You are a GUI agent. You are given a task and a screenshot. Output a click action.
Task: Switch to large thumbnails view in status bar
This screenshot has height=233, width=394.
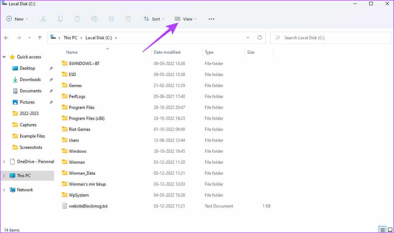390,230
